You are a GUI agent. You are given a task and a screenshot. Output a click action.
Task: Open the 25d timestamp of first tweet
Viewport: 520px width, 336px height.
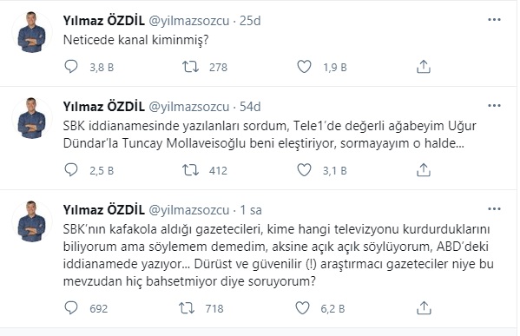click(250, 21)
